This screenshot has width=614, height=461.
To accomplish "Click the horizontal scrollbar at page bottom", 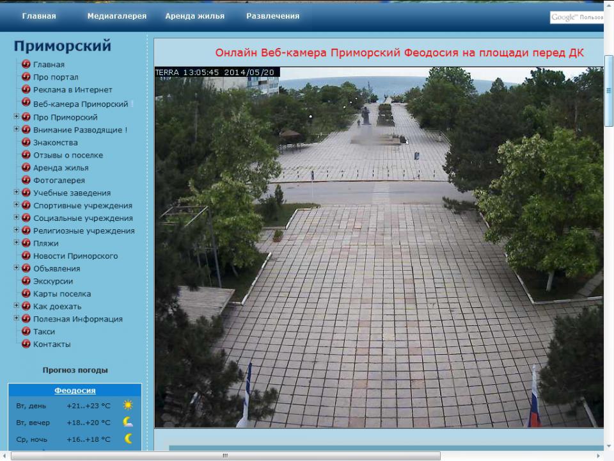I will tap(225, 456).
